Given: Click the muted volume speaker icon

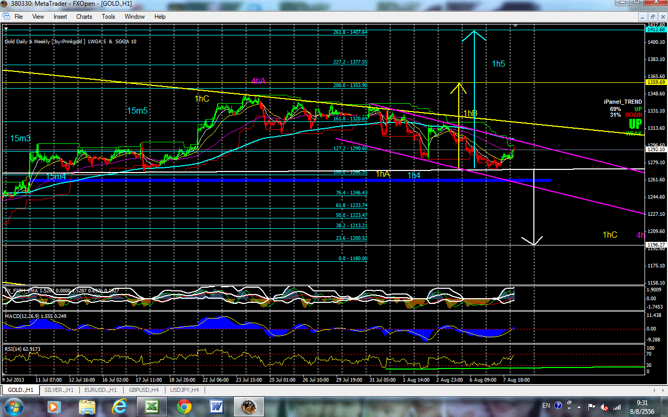Looking at the screenshot, I should coord(604,406).
